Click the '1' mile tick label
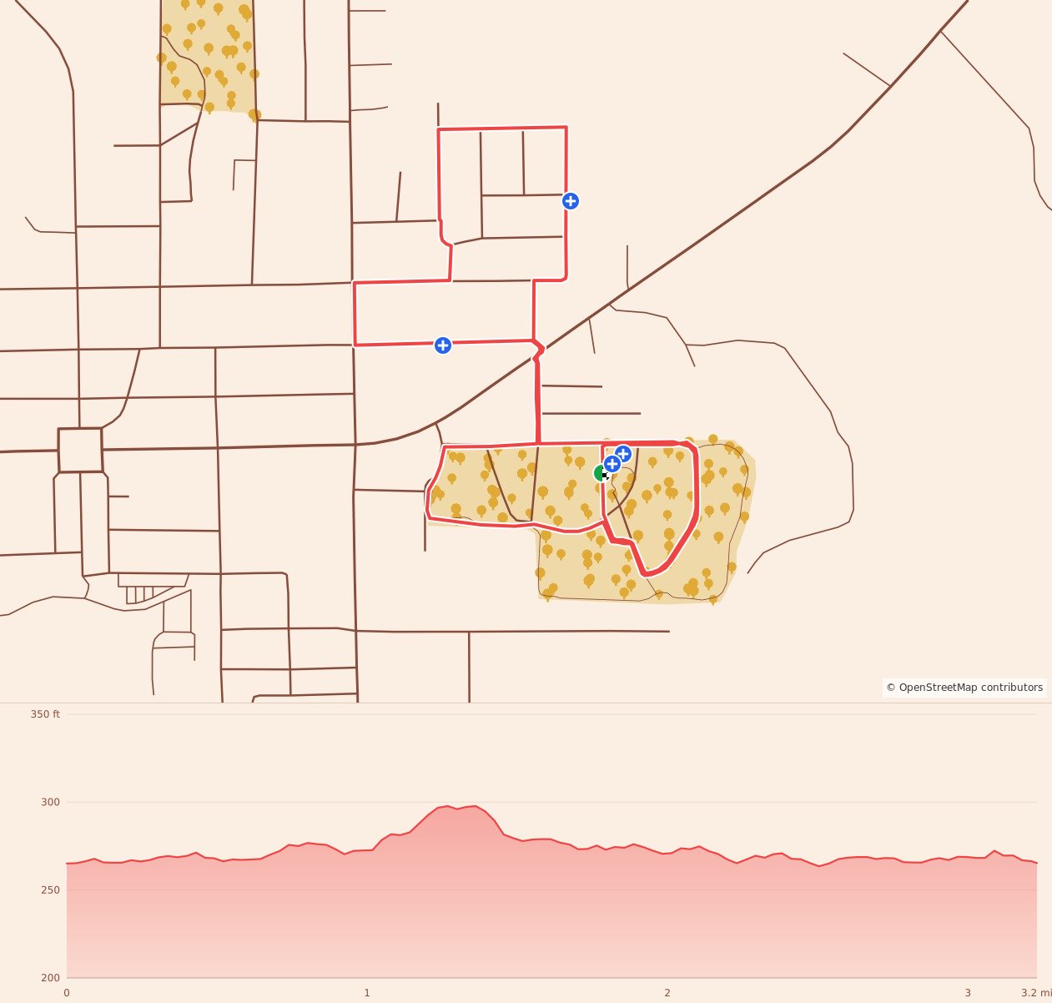 click(367, 993)
